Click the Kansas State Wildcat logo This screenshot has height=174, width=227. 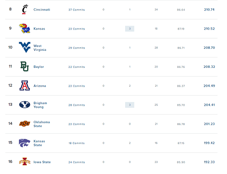coord(25,143)
